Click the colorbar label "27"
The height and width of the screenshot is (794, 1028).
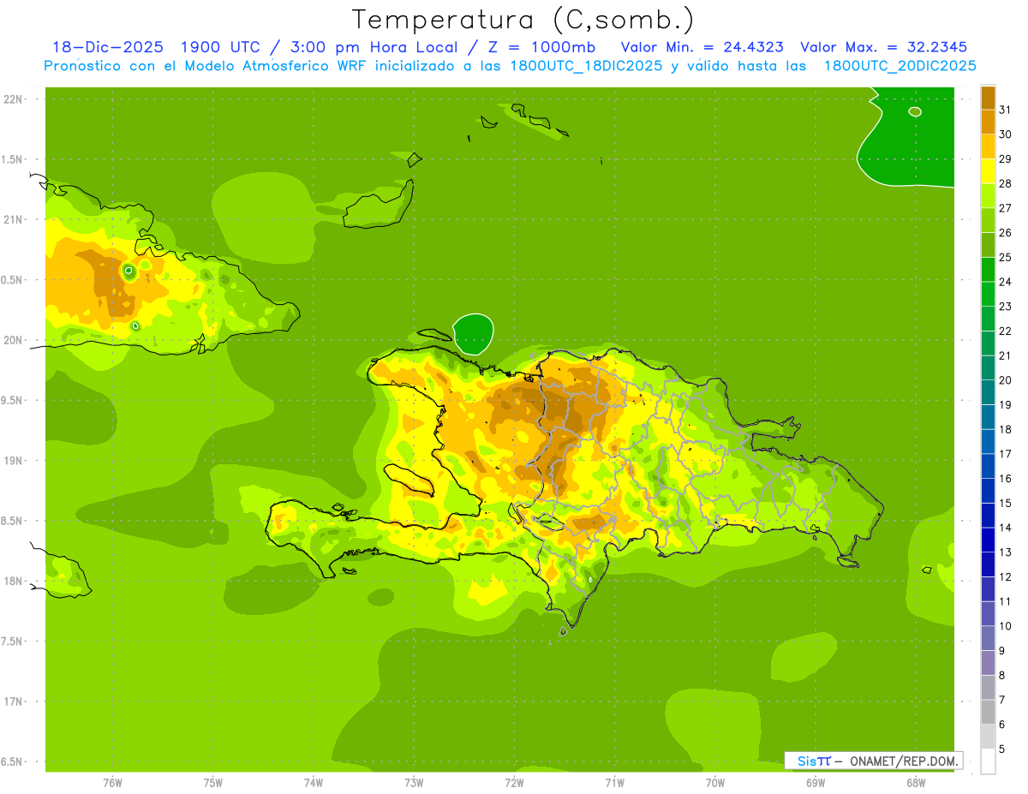coord(1006,208)
